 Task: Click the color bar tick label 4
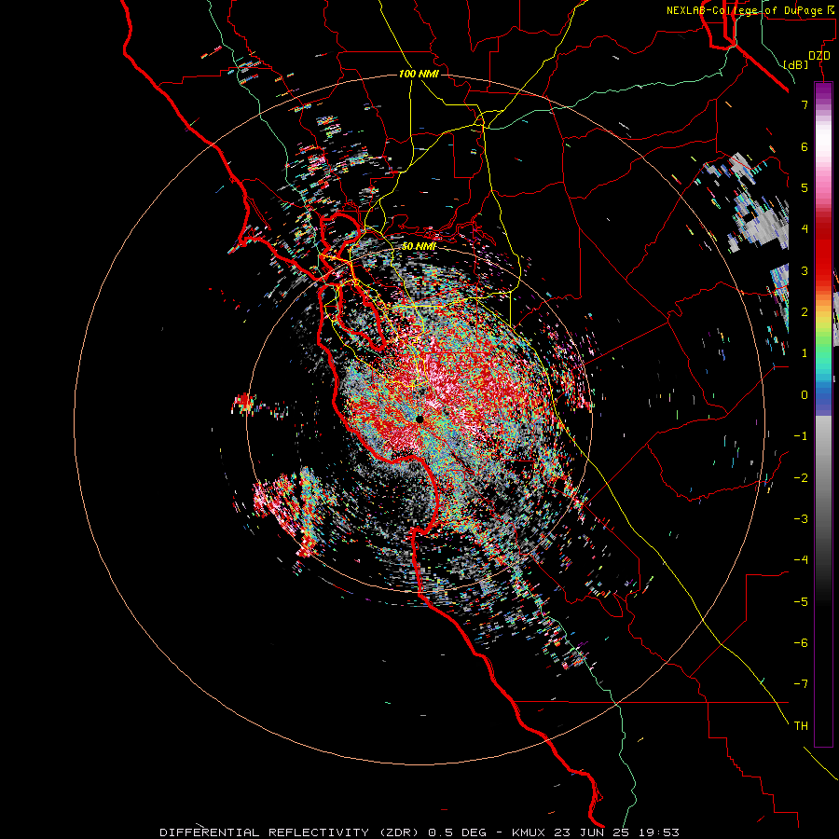(805, 229)
